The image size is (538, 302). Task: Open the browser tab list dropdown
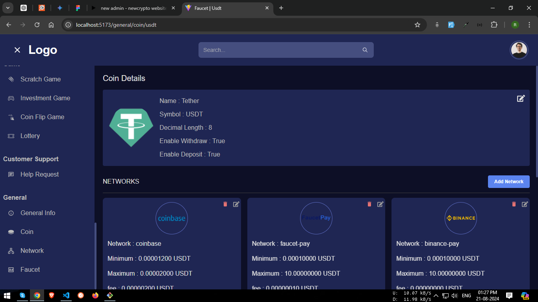coord(7,8)
